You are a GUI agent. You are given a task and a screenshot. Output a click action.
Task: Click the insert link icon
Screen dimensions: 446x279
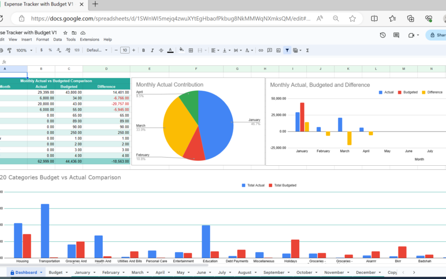pyautogui.click(x=261, y=50)
